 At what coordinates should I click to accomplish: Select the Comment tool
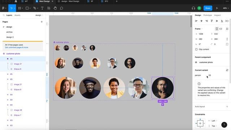tap(61, 8)
